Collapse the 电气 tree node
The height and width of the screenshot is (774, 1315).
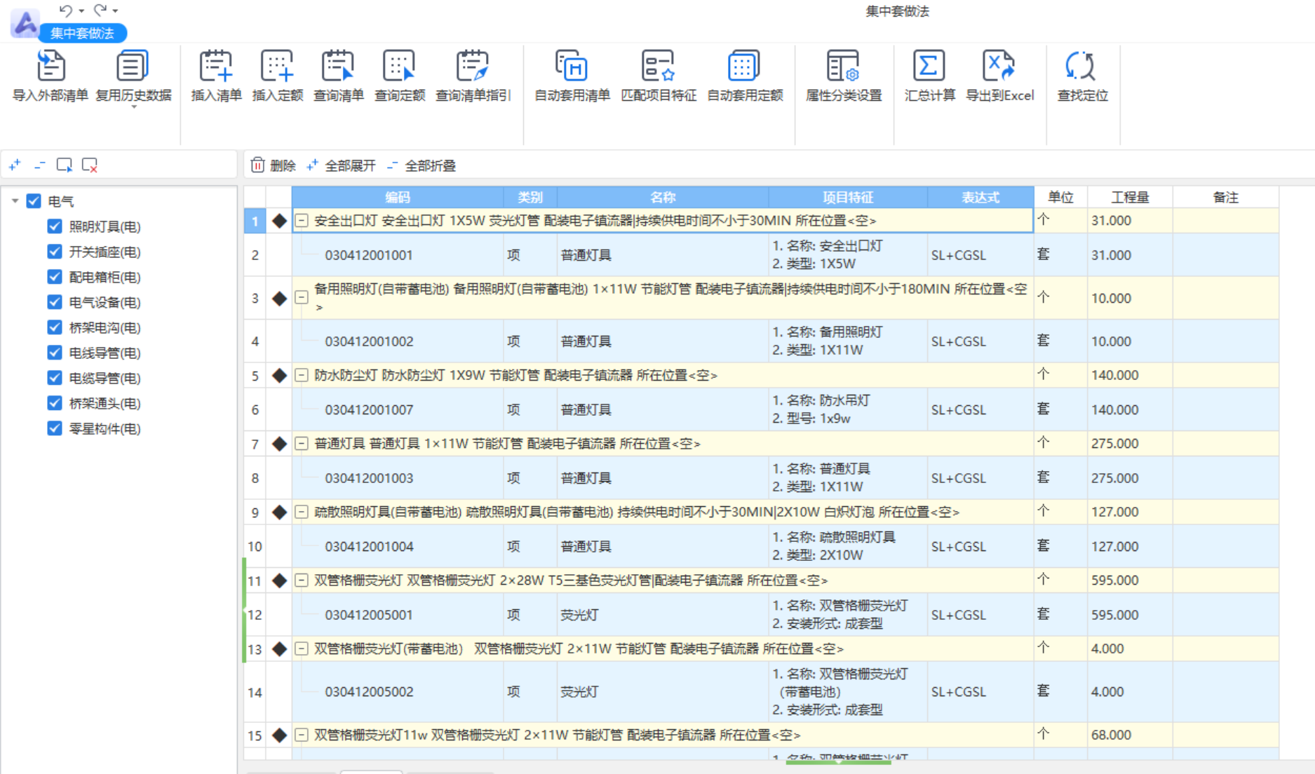coord(14,201)
